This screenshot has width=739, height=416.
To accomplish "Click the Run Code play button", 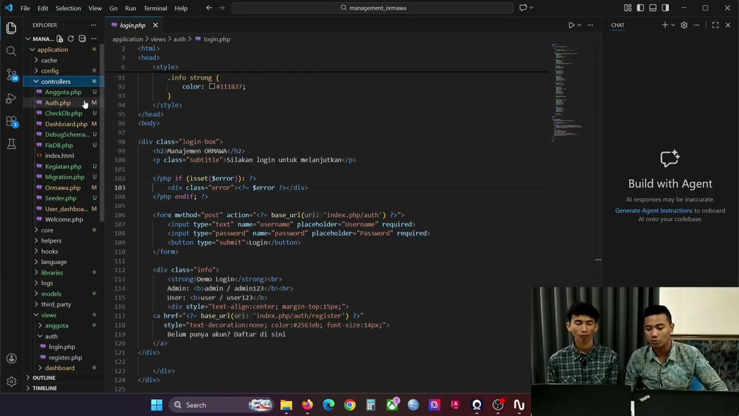I will tap(571, 25).
